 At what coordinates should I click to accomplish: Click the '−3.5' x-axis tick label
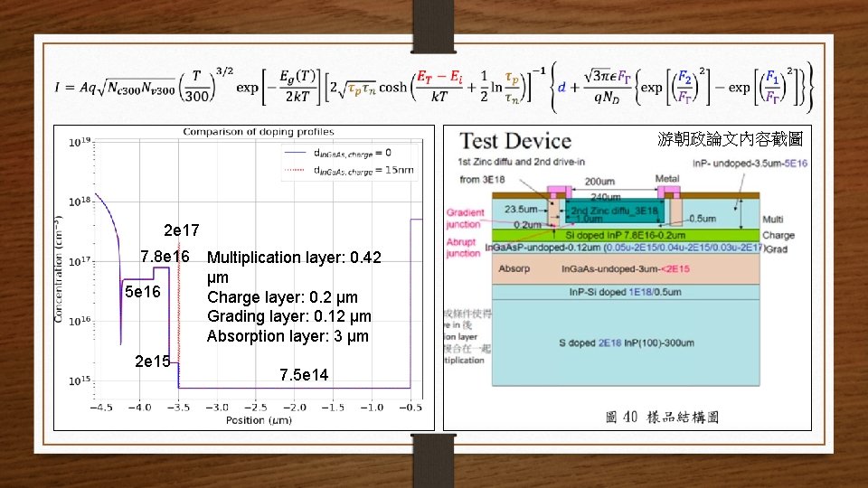[x=178, y=408]
